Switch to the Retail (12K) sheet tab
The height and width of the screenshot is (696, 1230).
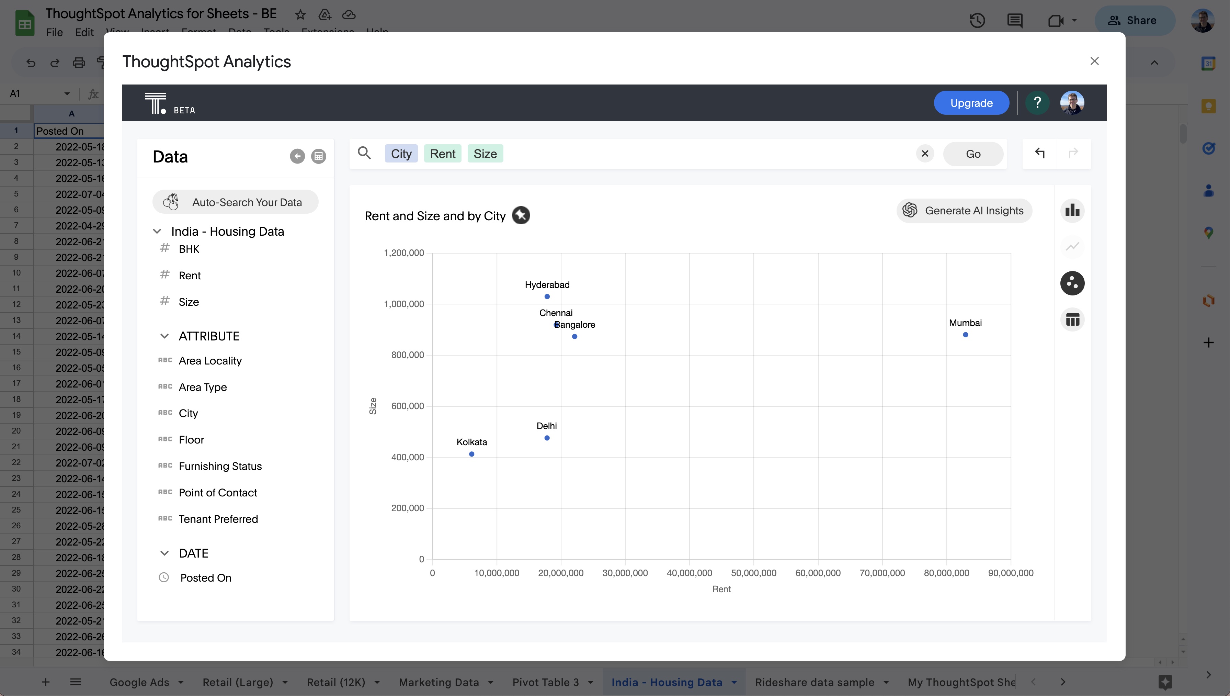point(336,682)
